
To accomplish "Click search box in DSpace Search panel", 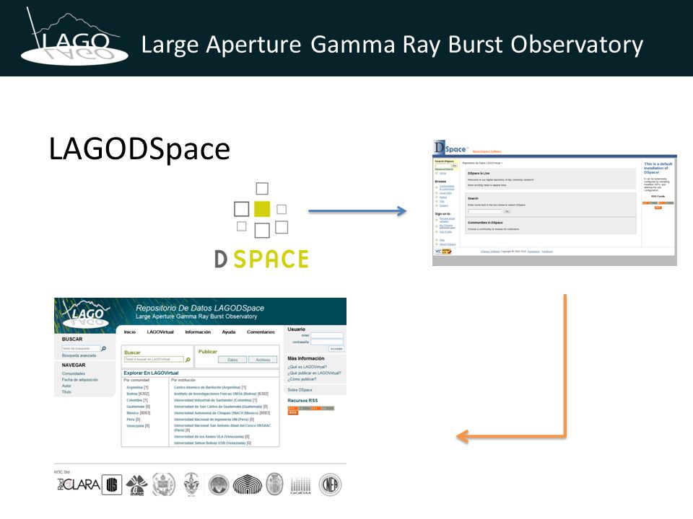I will point(485,211).
